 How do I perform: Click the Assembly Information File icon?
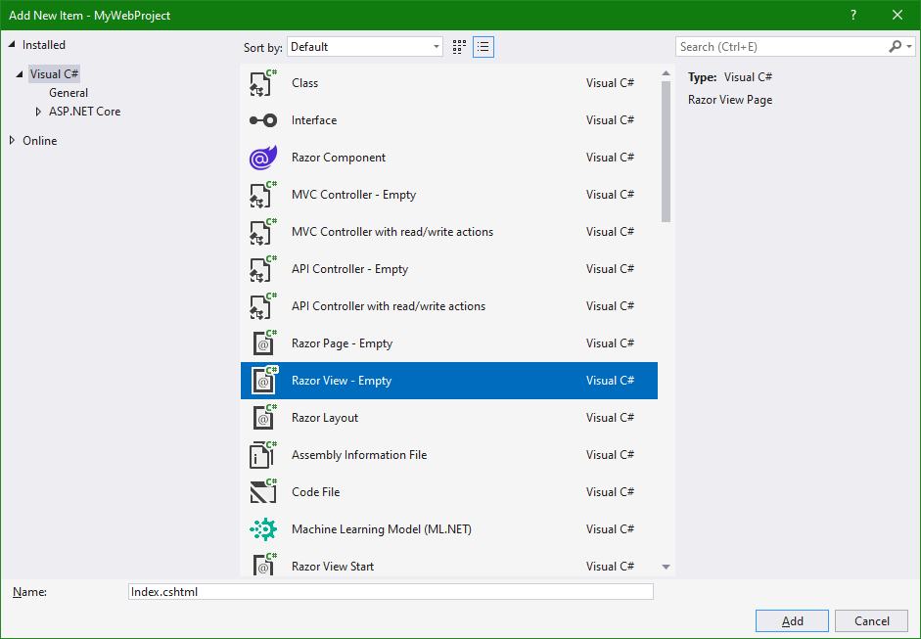[x=262, y=455]
